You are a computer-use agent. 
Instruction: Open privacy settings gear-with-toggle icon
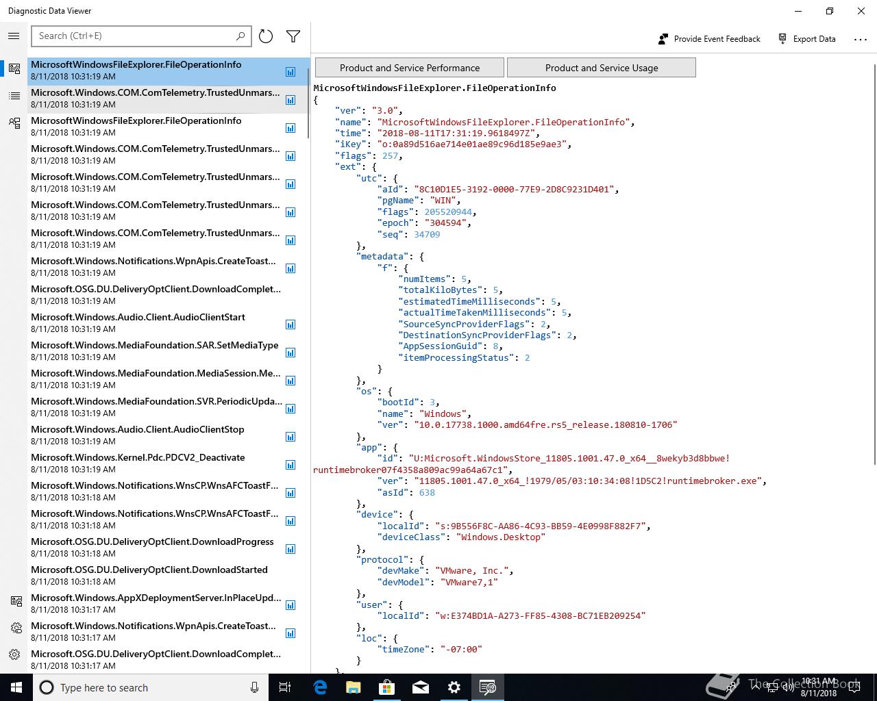coord(16,628)
